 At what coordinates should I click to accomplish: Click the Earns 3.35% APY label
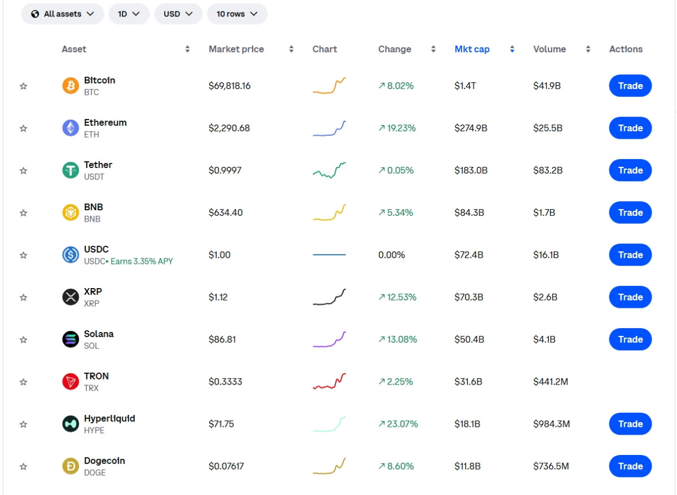point(142,262)
